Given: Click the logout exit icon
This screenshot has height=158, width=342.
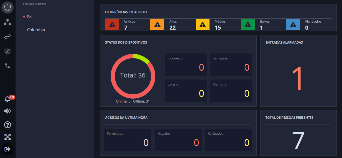Looking at the screenshot, I should (x=8, y=149).
